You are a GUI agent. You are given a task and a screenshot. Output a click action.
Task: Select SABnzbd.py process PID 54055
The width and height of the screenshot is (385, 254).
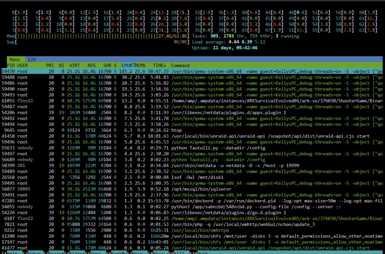coord(192,207)
